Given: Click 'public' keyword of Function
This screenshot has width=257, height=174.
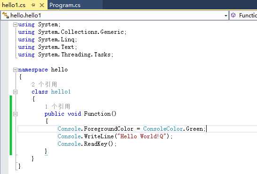Looking at the screenshot, I should (x=55, y=114).
